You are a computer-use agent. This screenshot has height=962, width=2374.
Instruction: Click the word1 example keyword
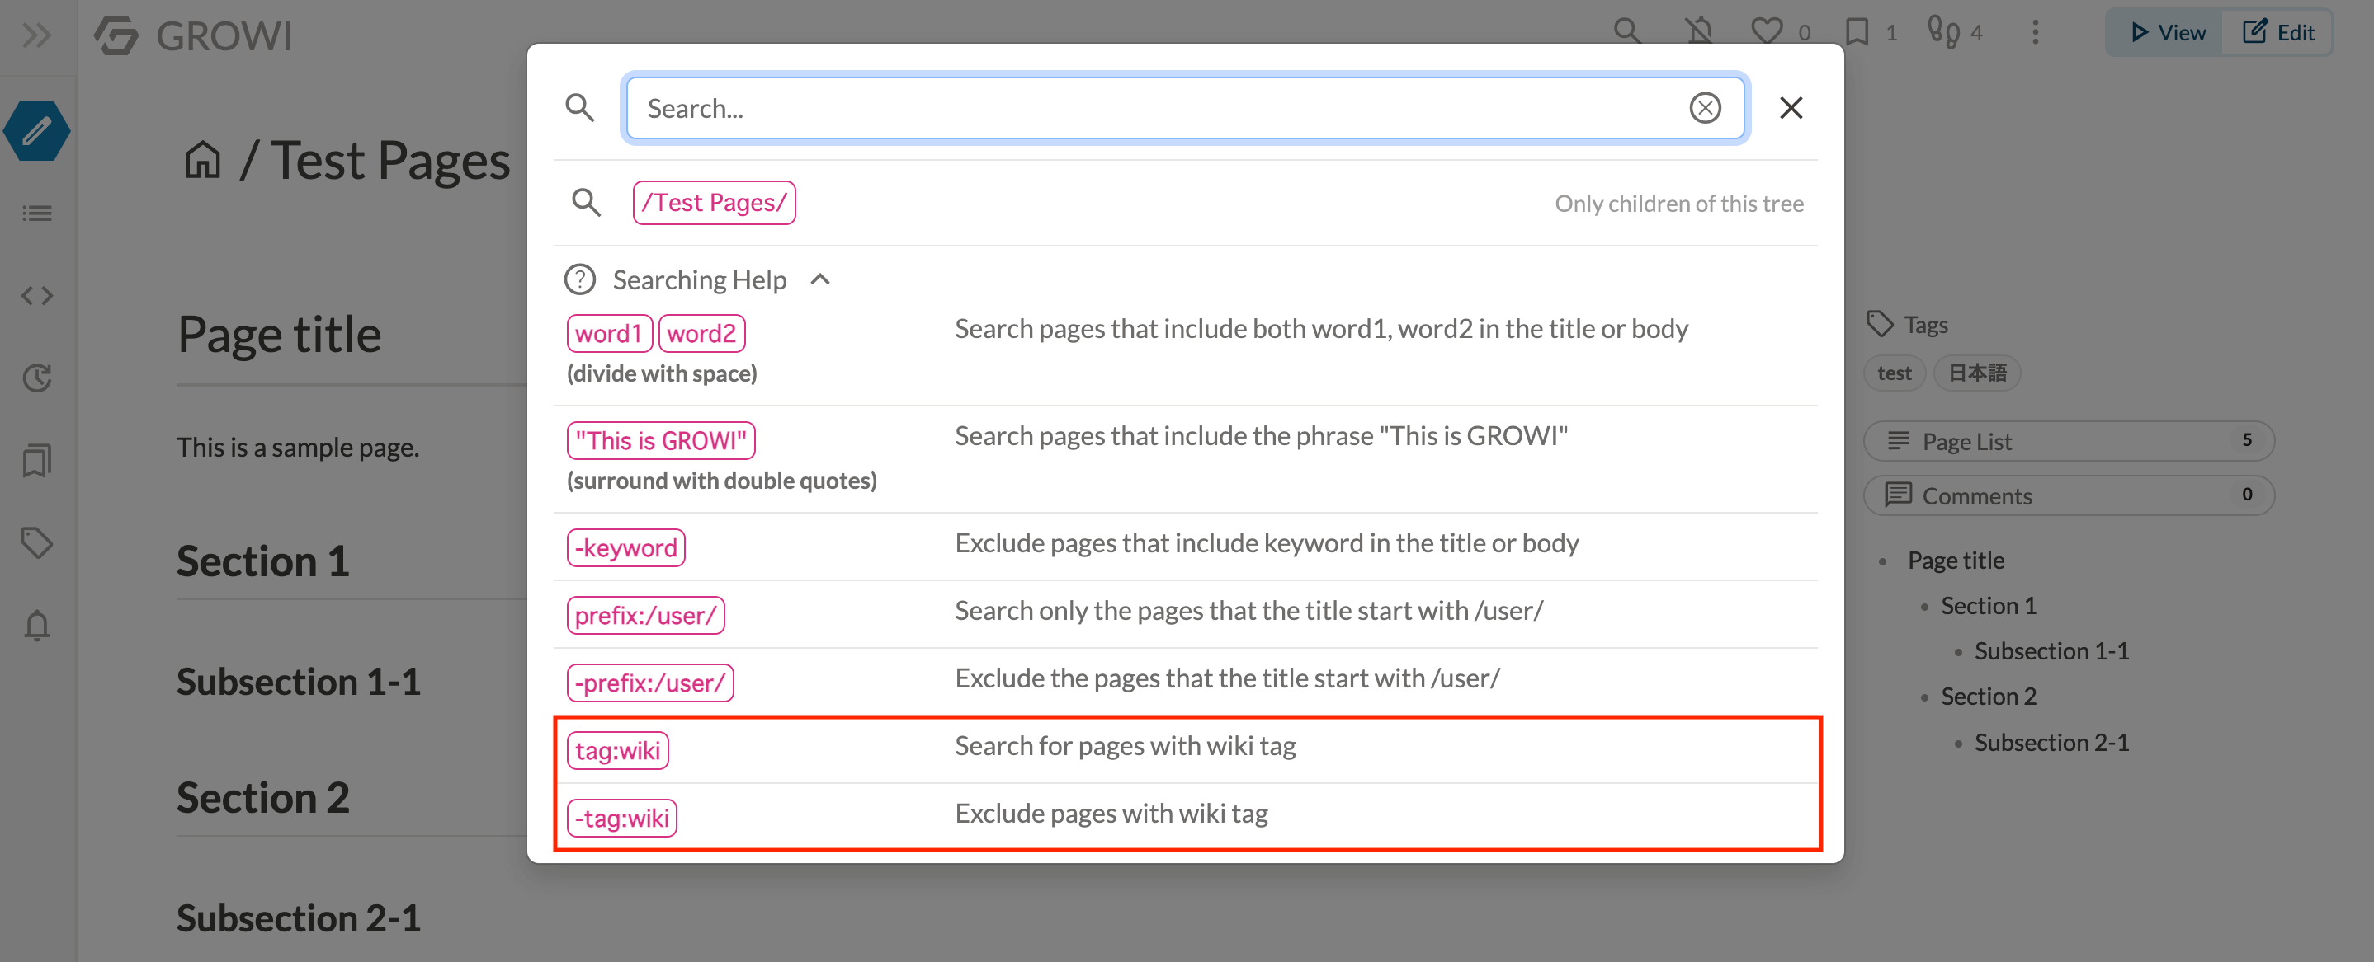point(608,333)
